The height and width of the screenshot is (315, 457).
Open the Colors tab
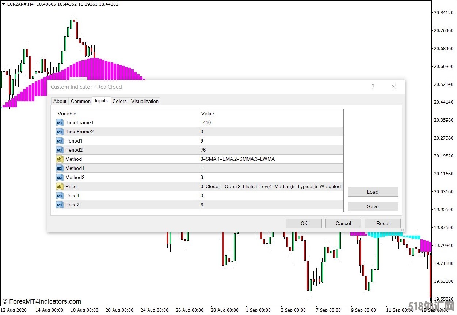[119, 101]
